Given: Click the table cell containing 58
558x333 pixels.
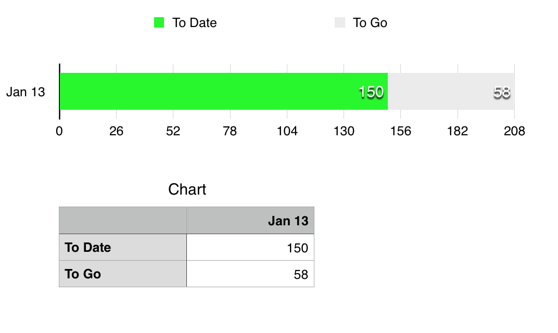Looking at the screenshot, I should pyautogui.click(x=250, y=274).
